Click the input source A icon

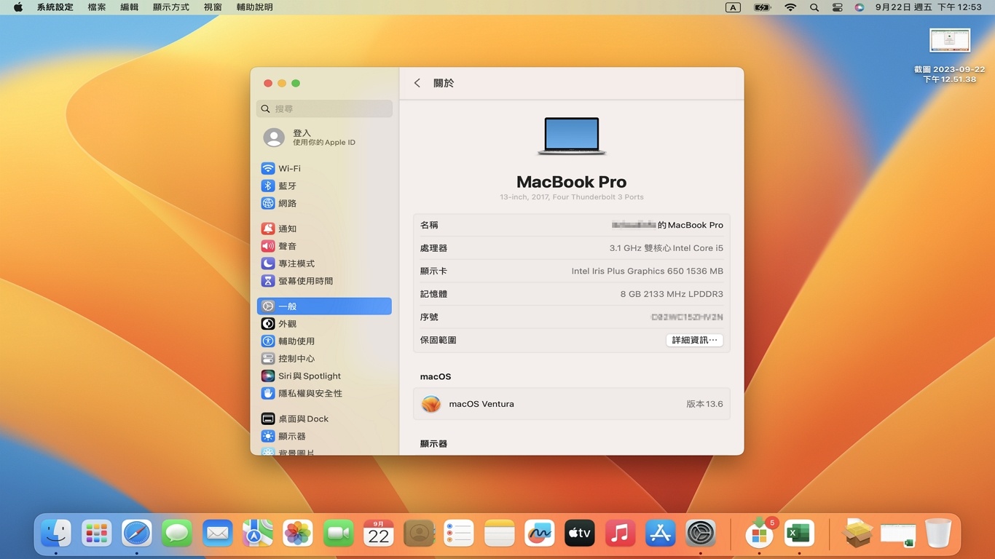(x=734, y=7)
